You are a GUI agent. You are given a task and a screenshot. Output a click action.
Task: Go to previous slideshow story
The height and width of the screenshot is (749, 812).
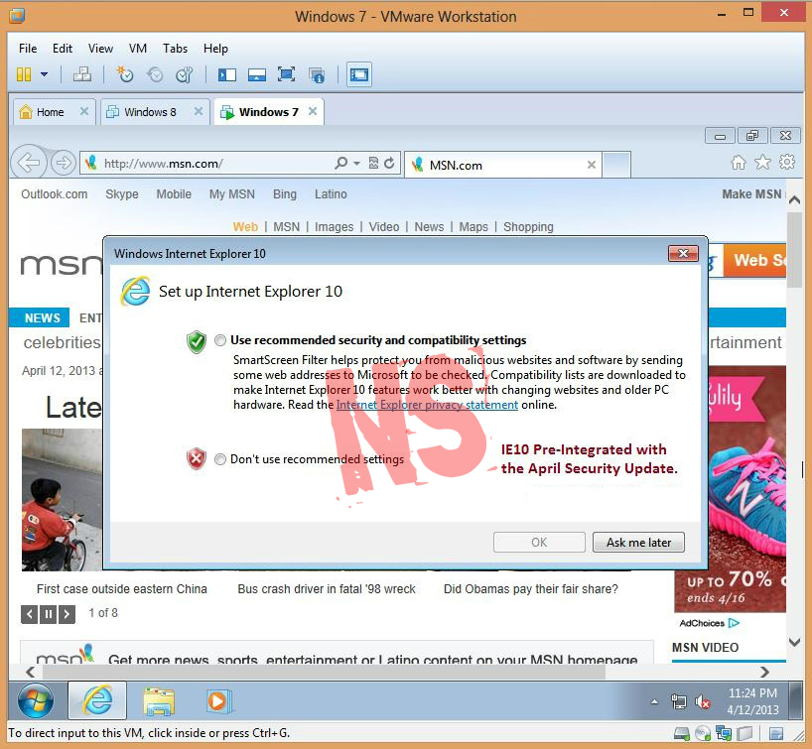tap(29, 614)
